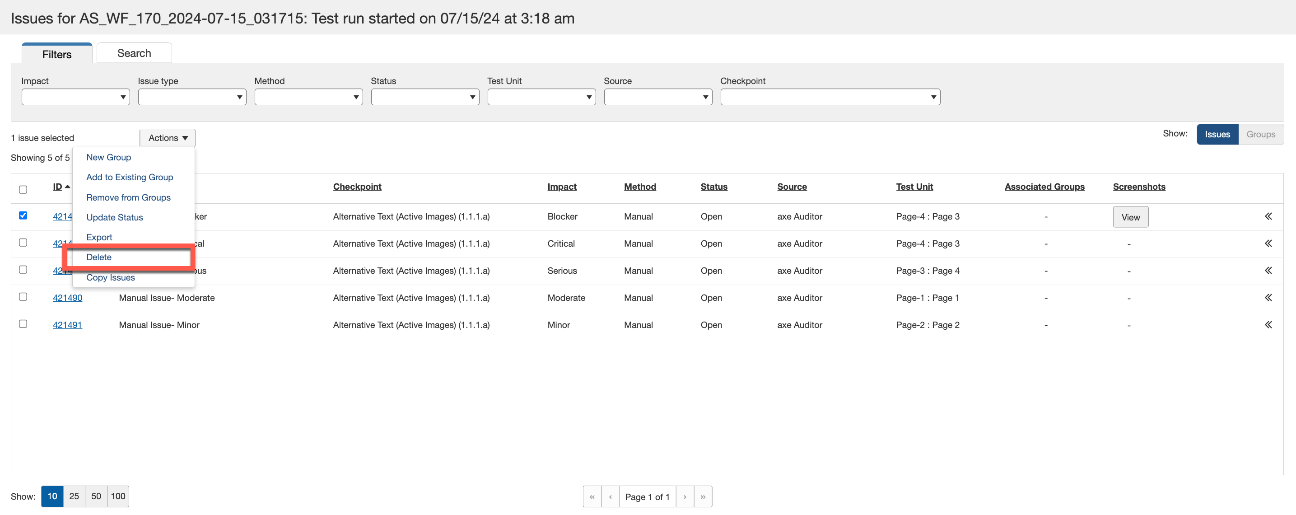Select the Manual Issue- Minor row checkbox

23,324
